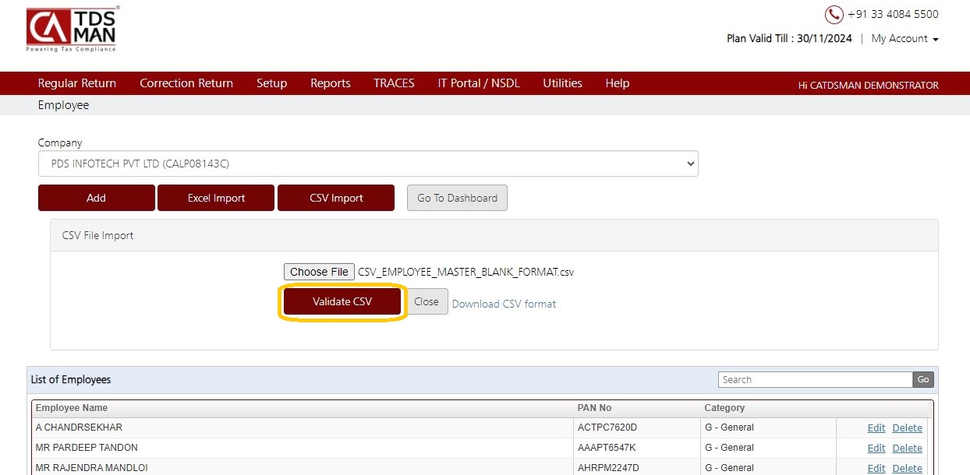Open the IT Portal / NSDL menu
Viewport: 970px width, 475px height.
pyautogui.click(x=479, y=83)
